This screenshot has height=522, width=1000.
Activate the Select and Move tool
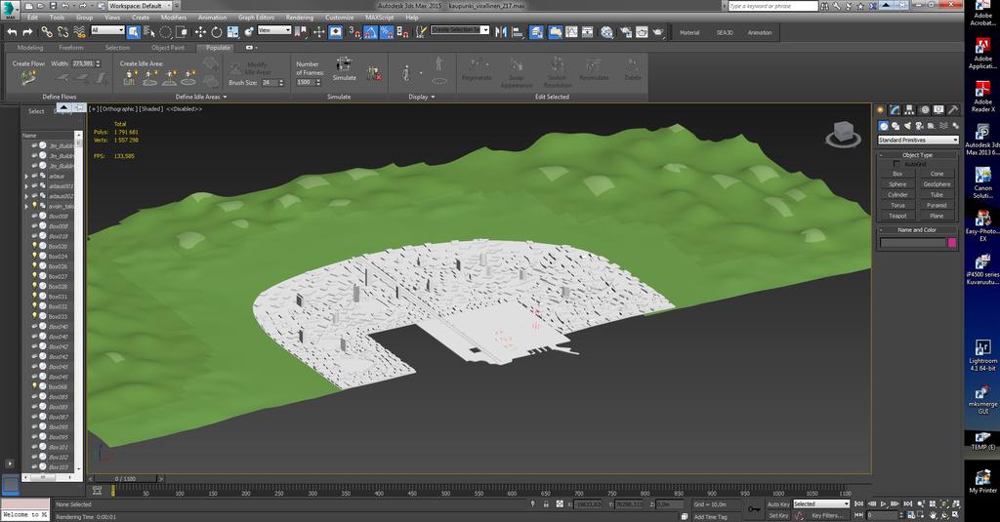pyautogui.click(x=200, y=32)
